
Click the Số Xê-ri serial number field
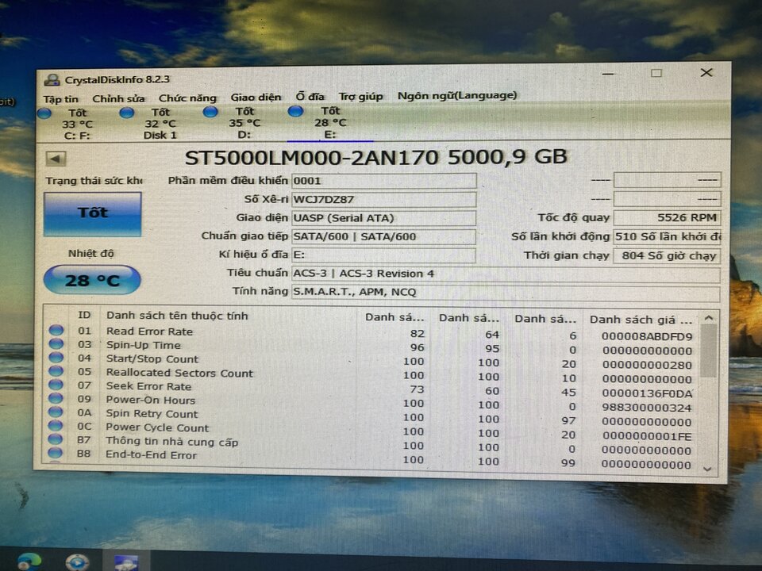click(x=383, y=200)
